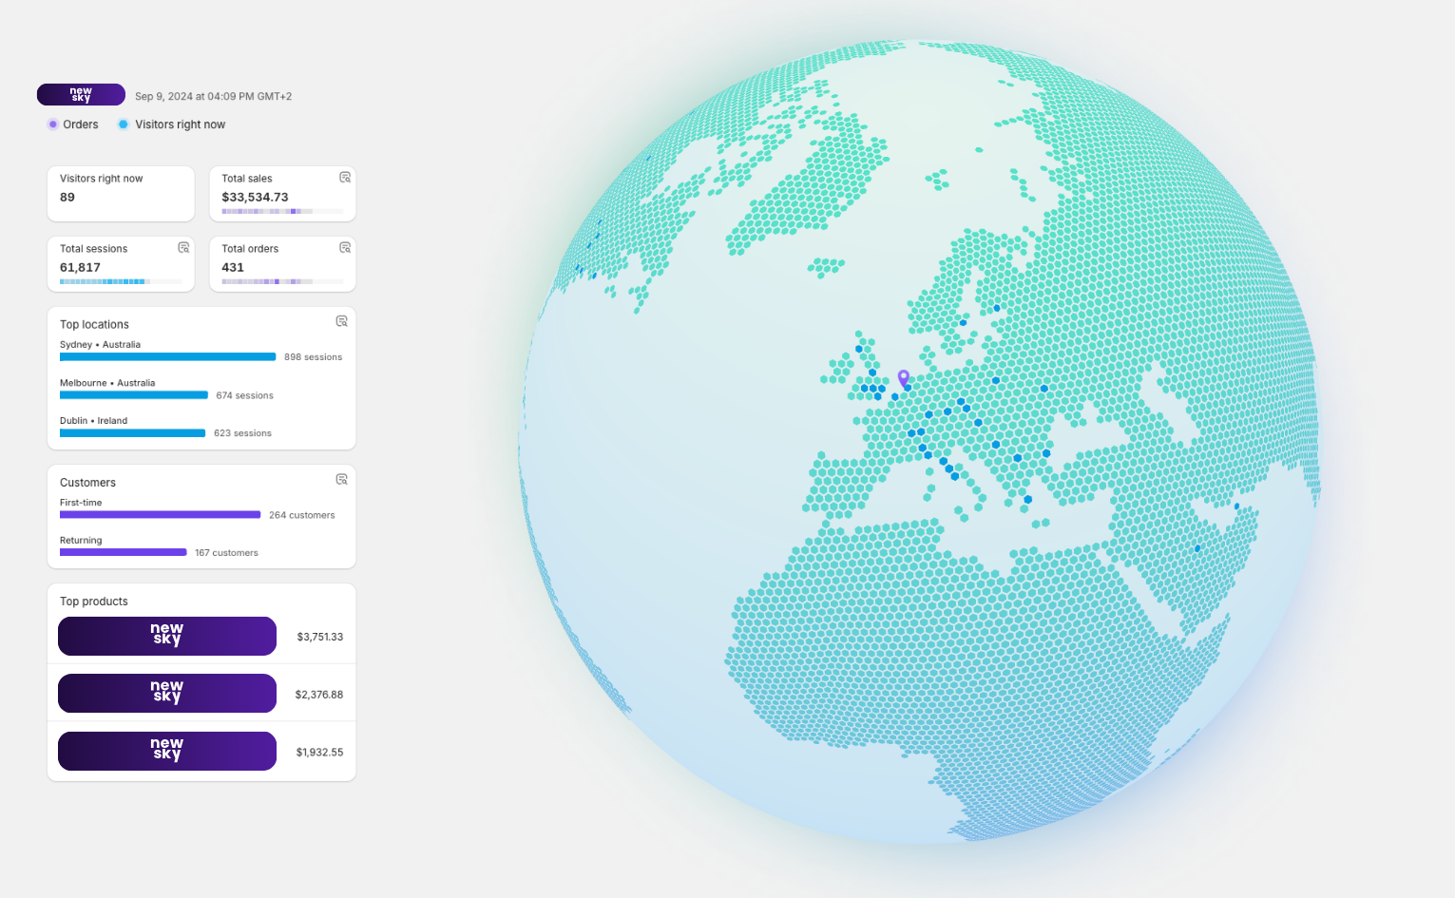Select the Dublin Ireland location bar
Screen dimensions: 1455x898
(x=132, y=433)
